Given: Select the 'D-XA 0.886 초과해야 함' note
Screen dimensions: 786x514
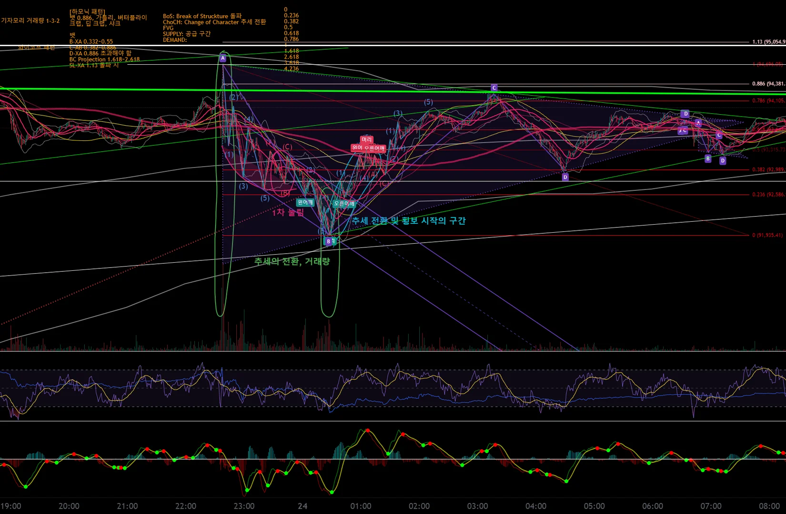Looking at the screenshot, I should (x=100, y=53).
